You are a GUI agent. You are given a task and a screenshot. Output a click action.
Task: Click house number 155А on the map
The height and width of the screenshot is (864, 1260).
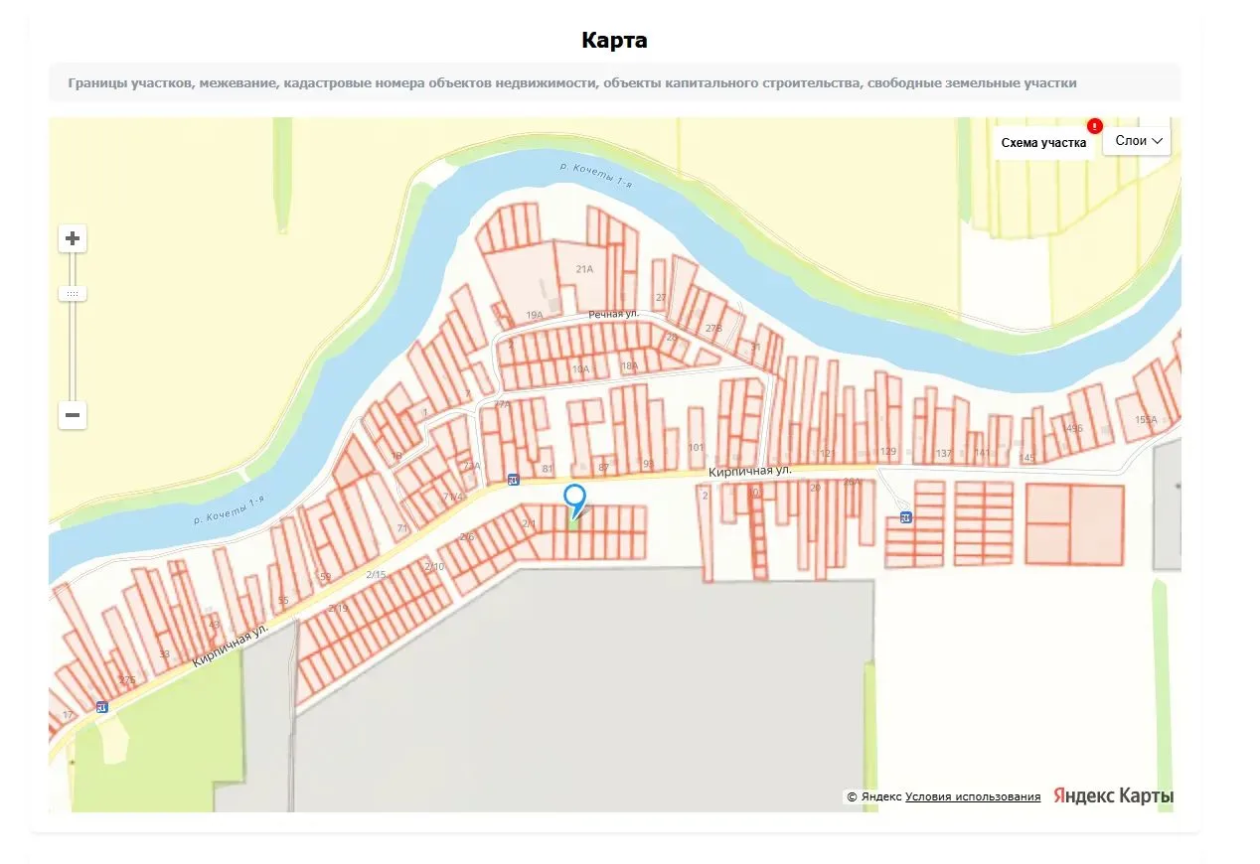pyautogui.click(x=1146, y=420)
